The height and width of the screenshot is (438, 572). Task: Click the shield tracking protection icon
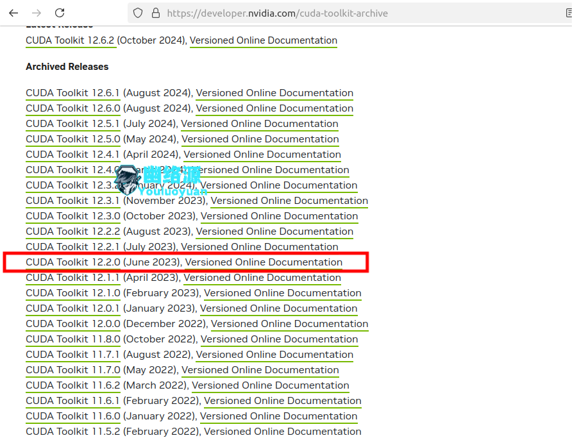coord(138,13)
